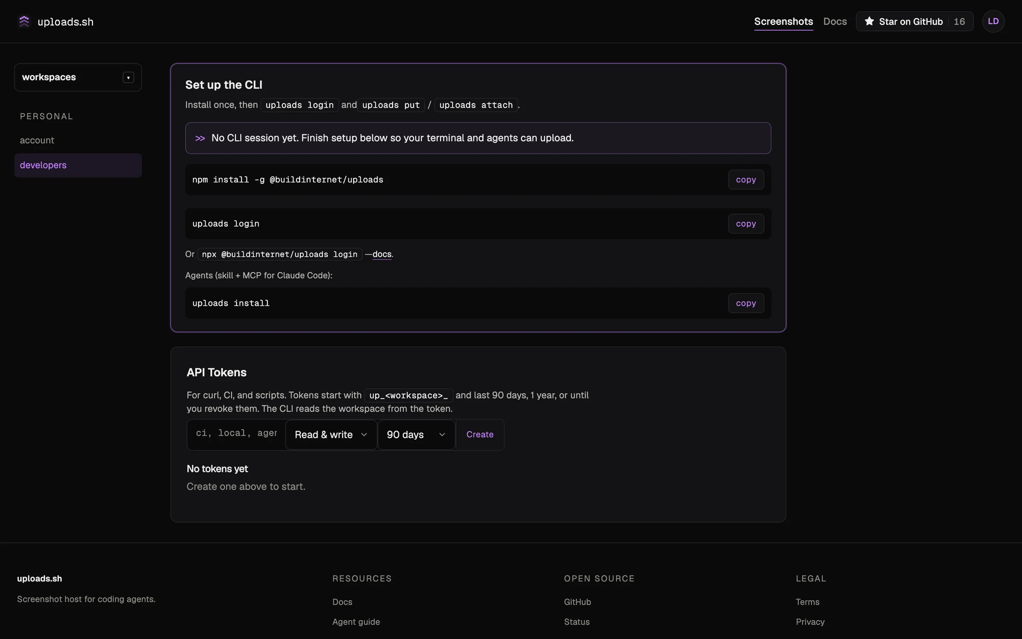Click the npx @buildinternet/uploads login code snippet
1022x639 pixels.
pyautogui.click(x=280, y=254)
